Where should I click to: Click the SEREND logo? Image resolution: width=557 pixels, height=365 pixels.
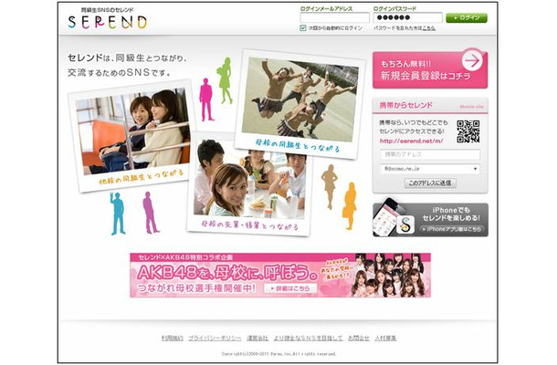[x=107, y=22]
